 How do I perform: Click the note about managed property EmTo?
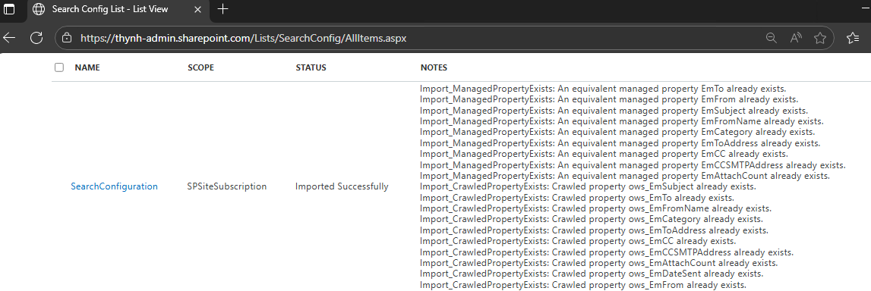point(603,89)
